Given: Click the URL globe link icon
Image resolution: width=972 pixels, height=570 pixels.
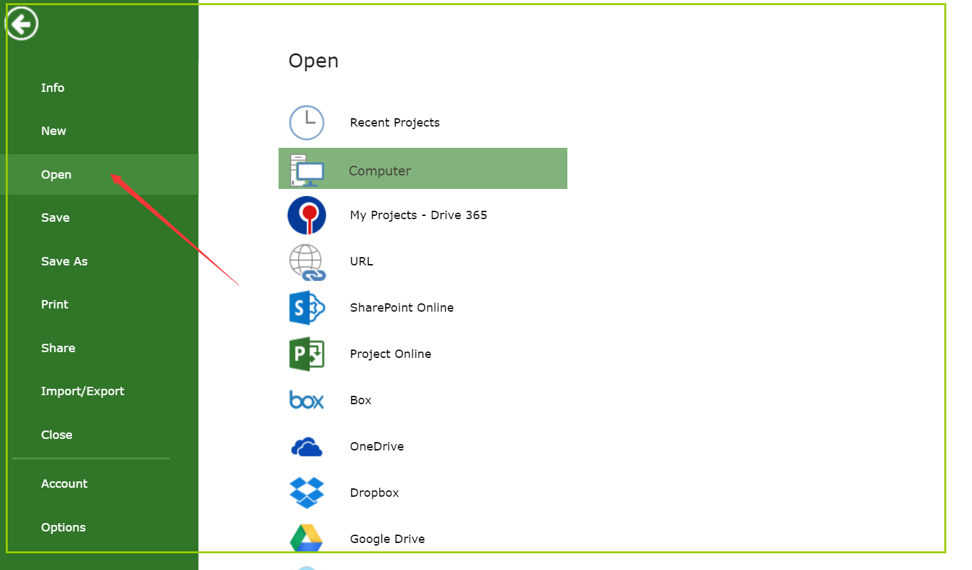Looking at the screenshot, I should click(307, 262).
